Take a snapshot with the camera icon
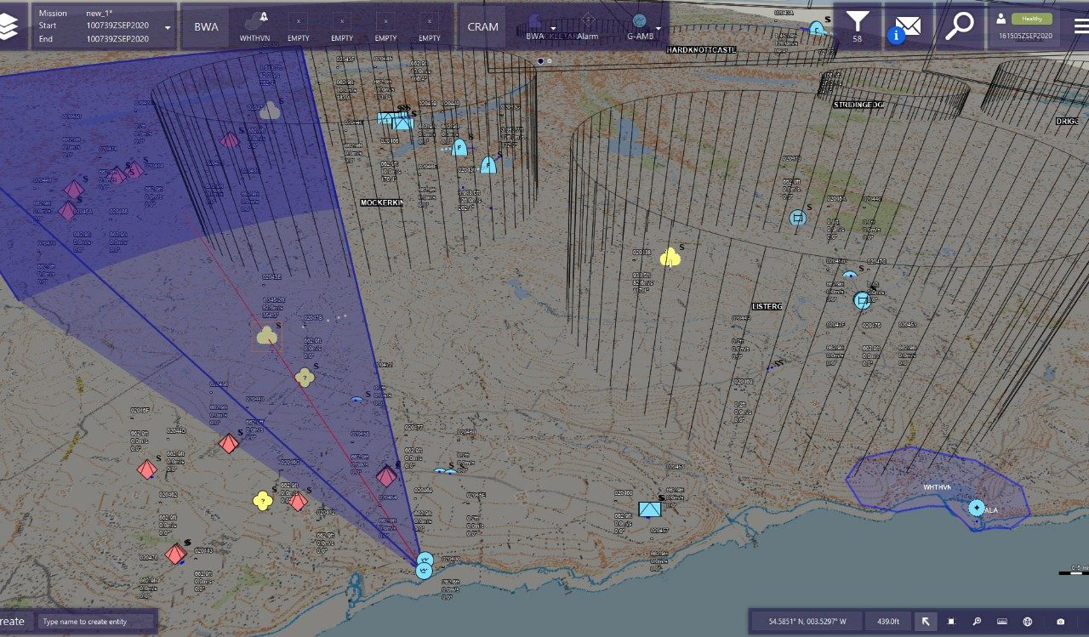The image size is (1089, 637). point(1060,622)
